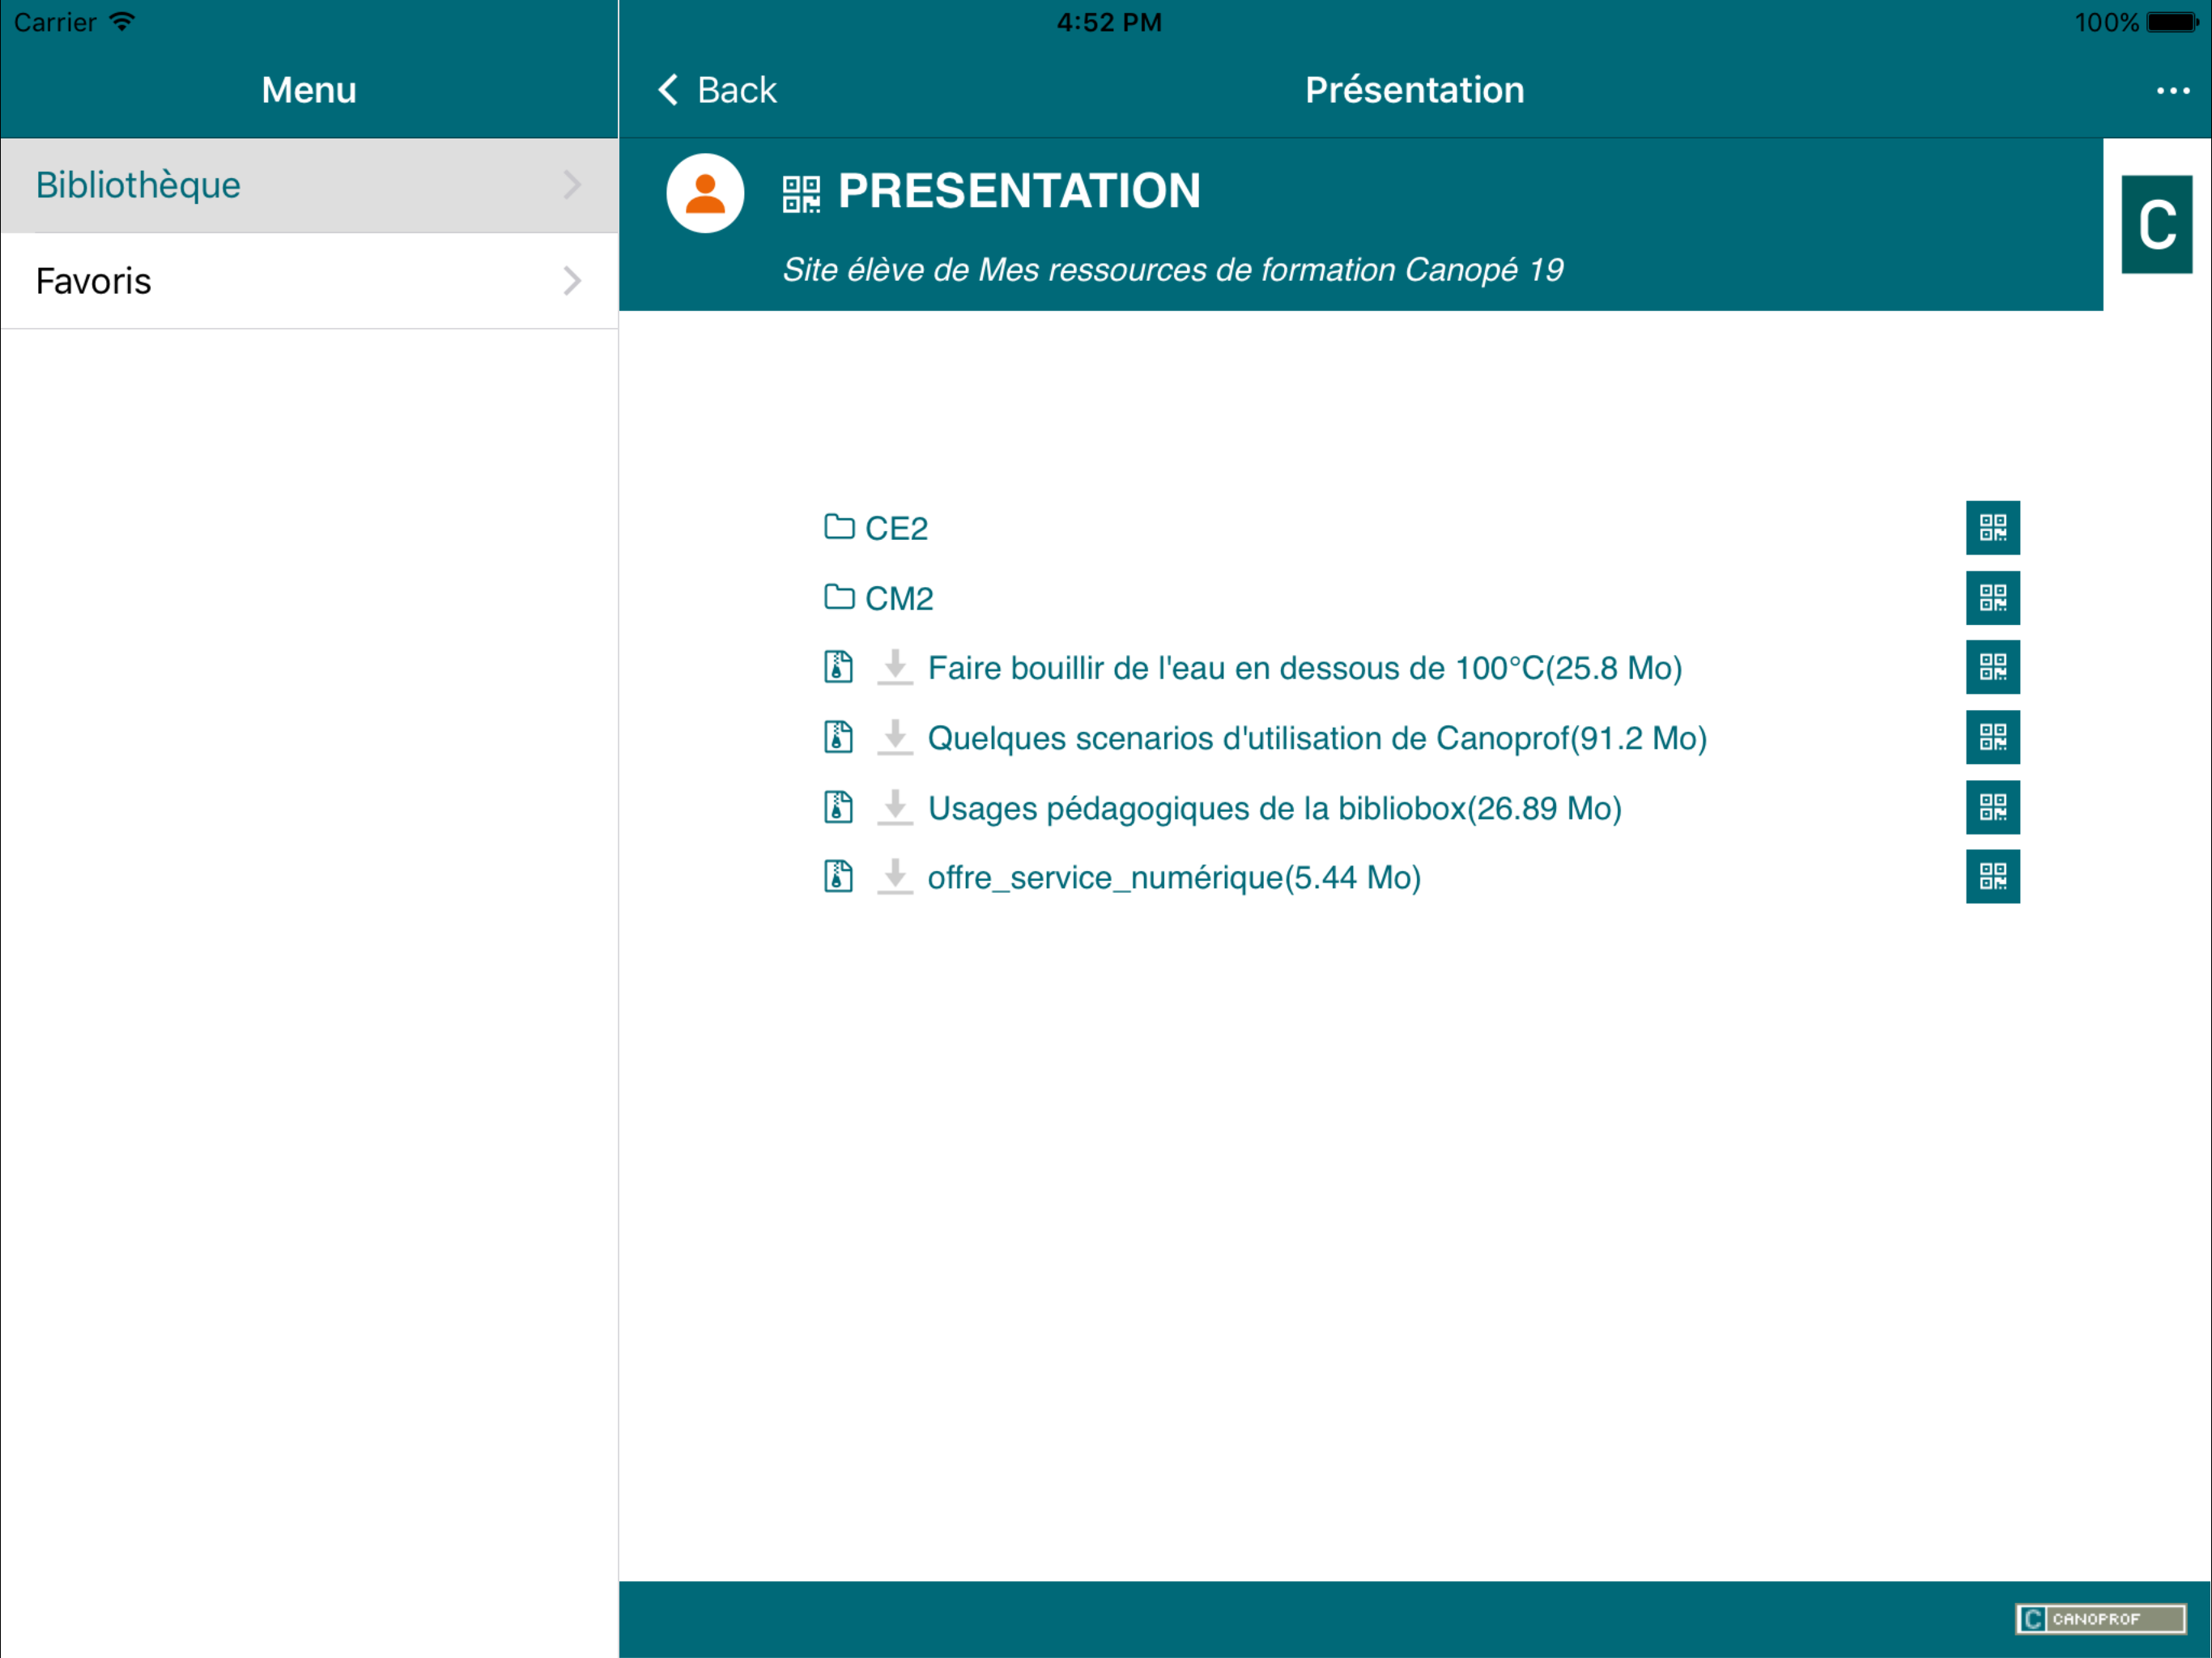Tap the QR code button for CE2 folder

click(x=1992, y=527)
